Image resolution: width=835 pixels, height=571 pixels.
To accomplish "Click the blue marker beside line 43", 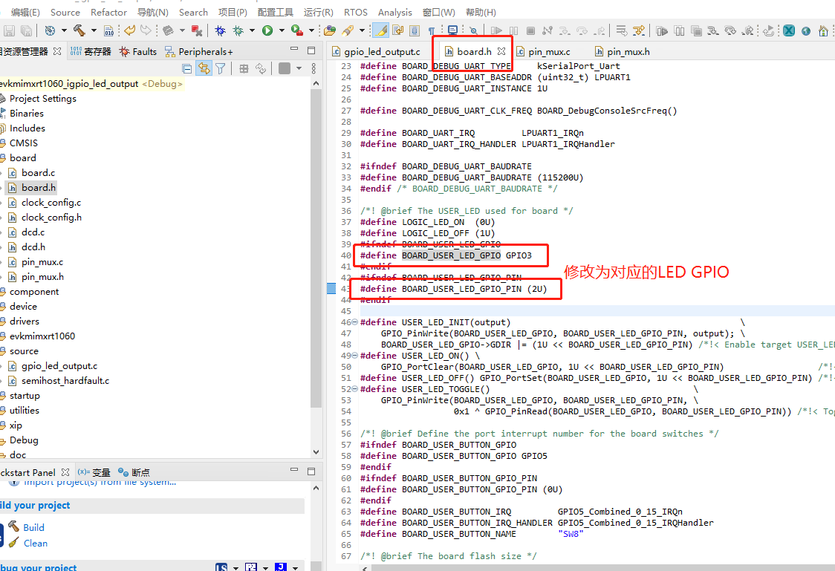I will tap(331, 288).
